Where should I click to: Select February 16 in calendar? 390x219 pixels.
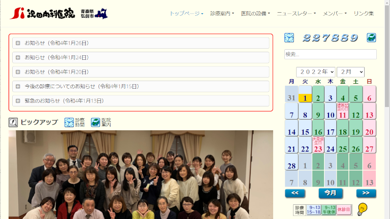click(318, 128)
